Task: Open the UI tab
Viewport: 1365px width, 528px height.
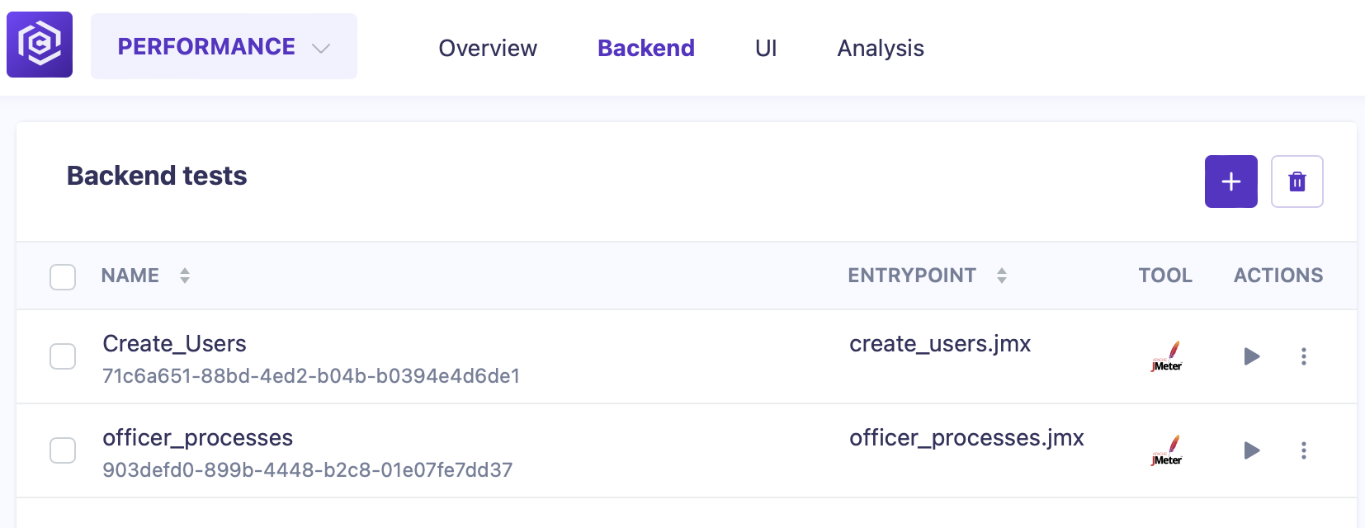Action: (x=765, y=49)
